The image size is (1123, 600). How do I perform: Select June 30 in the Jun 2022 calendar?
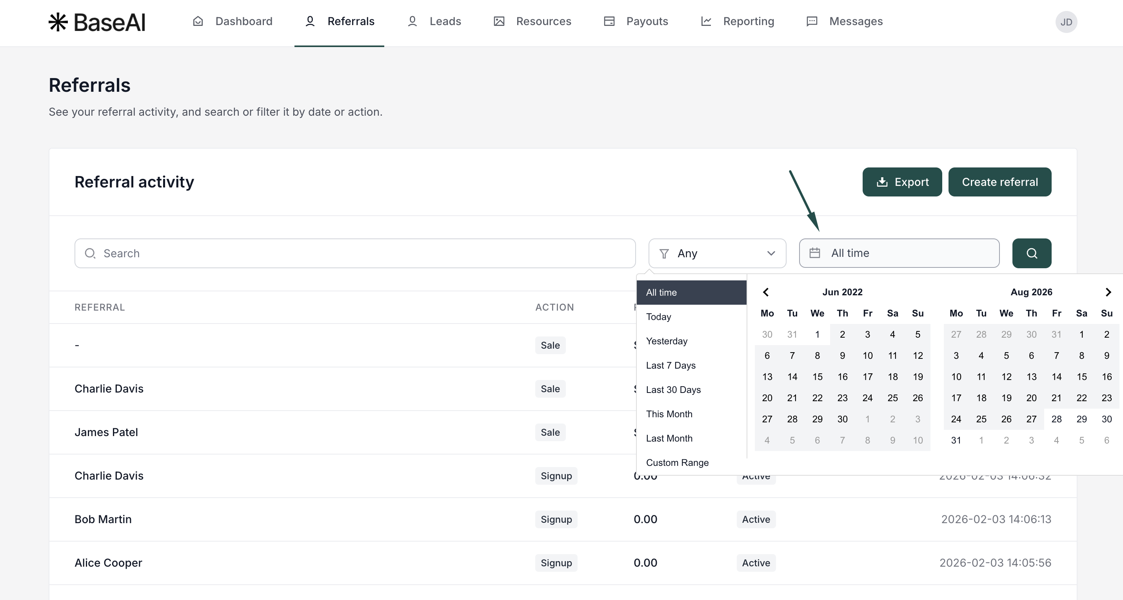pos(842,419)
